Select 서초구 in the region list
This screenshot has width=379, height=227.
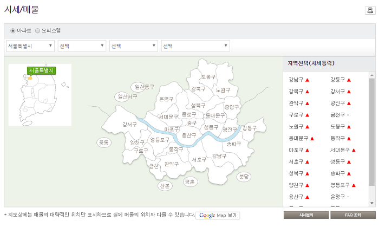pos(296,162)
